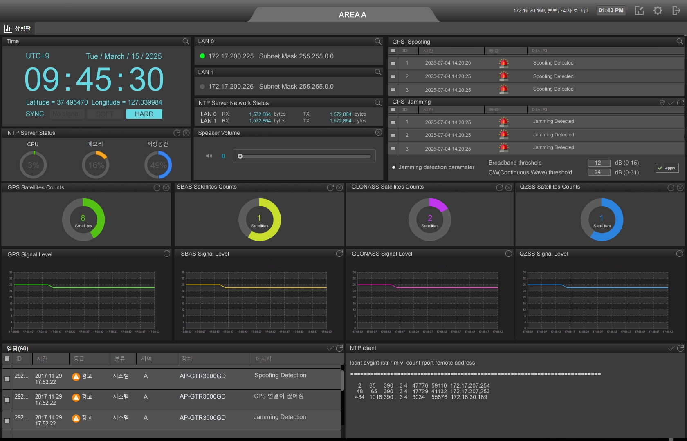Open the 상황판 dashboard tab
Viewport: 687px width, 441px height.
tap(18, 29)
